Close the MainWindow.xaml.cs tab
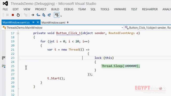Viewport: 171px width, 96px height. click(38, 22)
